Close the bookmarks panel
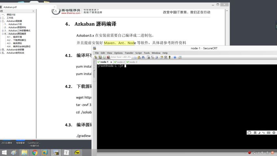The width and height of the screenshot is (277, 156). pyautogui.click(x=34, y=11)
